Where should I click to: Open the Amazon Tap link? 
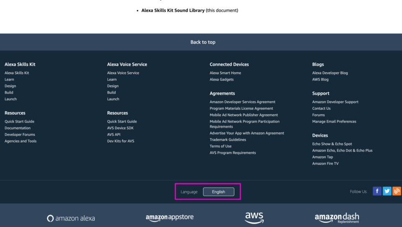tap(322, 157)
